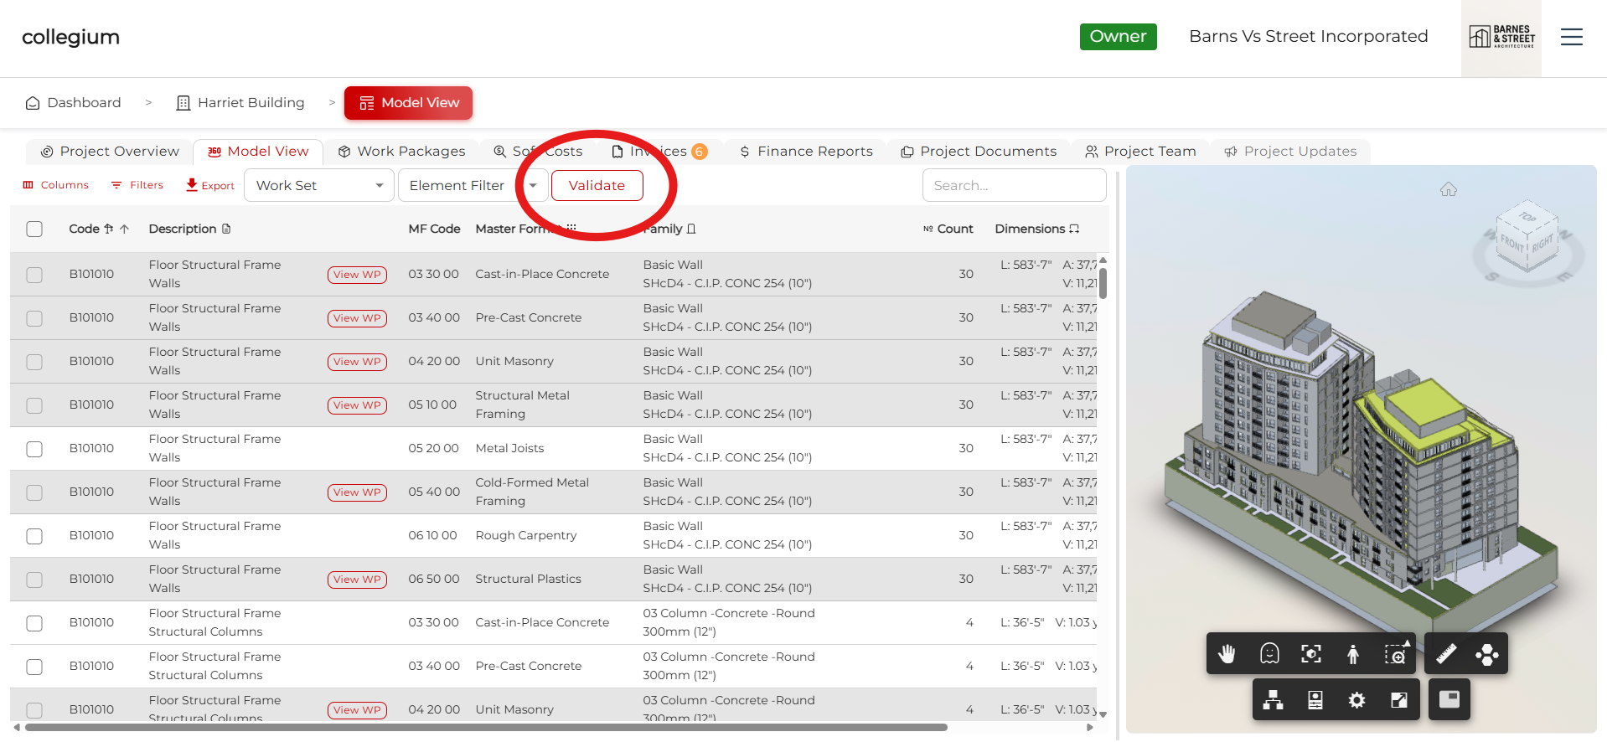1607x742 pixels.
Task: Open the Finance Reports tab
Action: (x=806, y=152)
